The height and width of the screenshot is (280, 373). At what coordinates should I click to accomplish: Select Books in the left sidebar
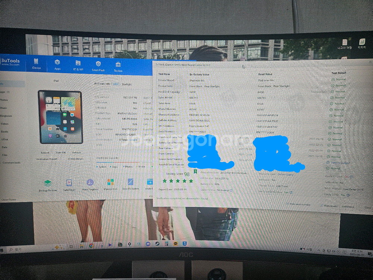click(x=4, y=131)
